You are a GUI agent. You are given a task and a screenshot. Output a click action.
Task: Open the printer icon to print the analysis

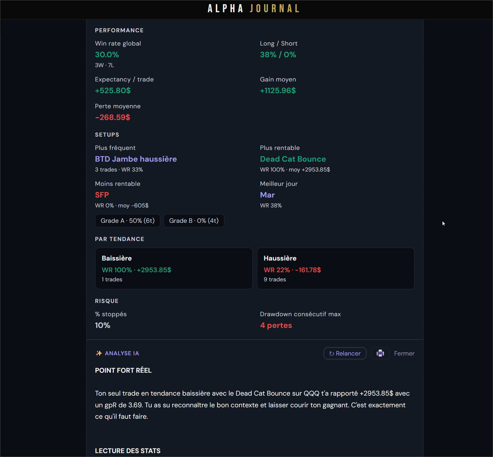click(380, 353)
